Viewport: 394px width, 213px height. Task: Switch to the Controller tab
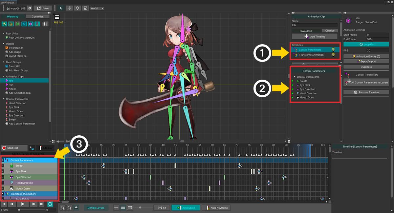(x=37, y=16)
